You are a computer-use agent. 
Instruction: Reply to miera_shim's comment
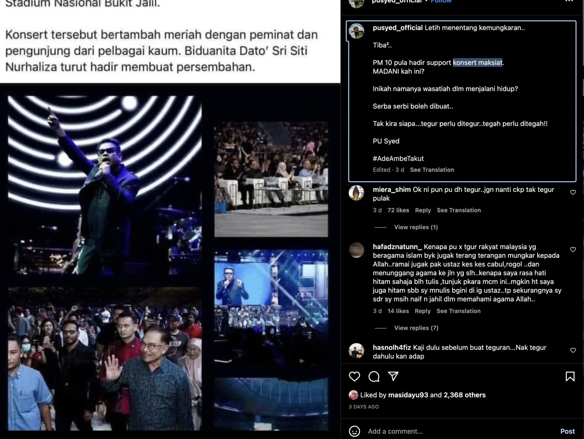pyautogui.click(x=423, y=210)
